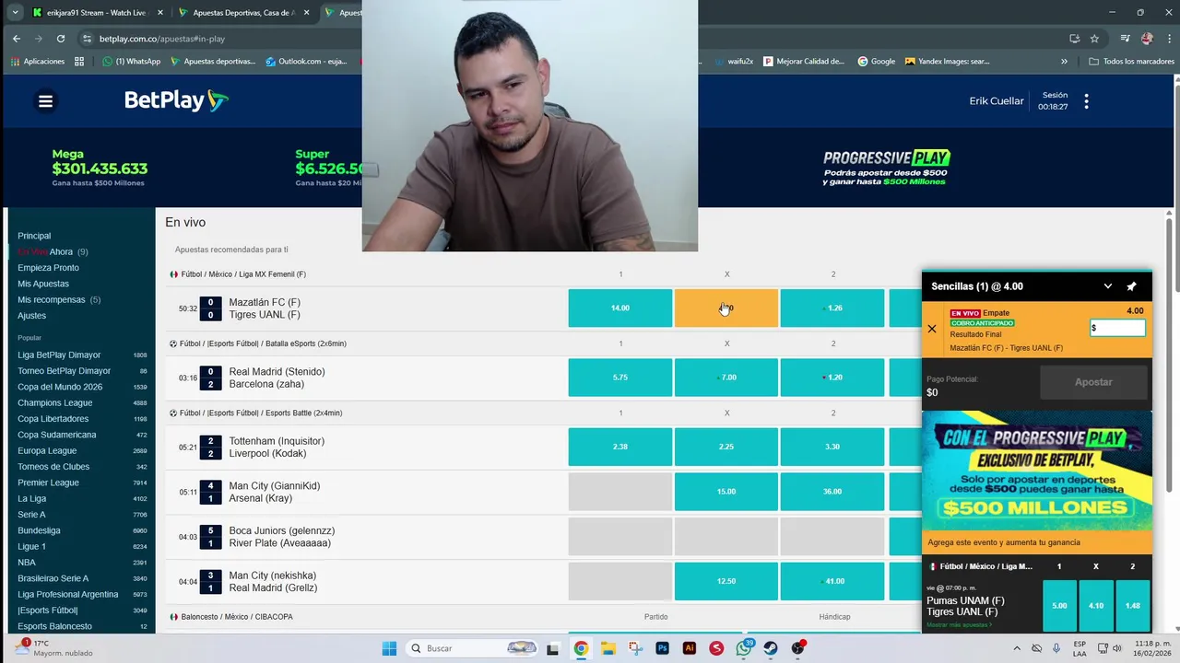Open Mis recompensas in sidebar
This screenshot has height=663, width=1180.
click(59, 299)
